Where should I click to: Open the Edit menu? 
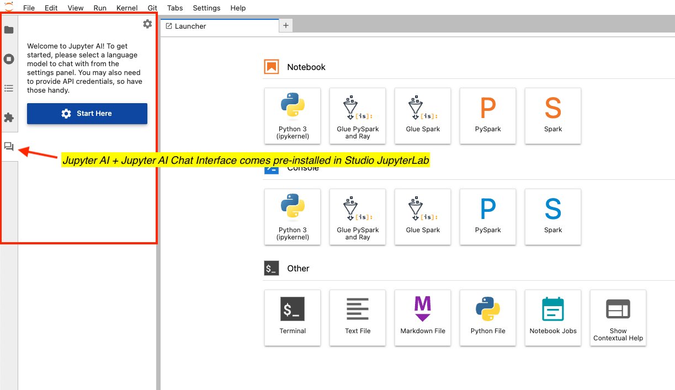[x=51, y=8]
